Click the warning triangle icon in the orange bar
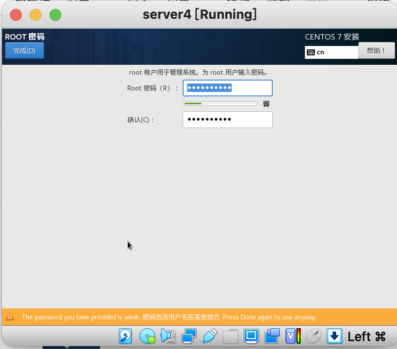 coord(10,317)
